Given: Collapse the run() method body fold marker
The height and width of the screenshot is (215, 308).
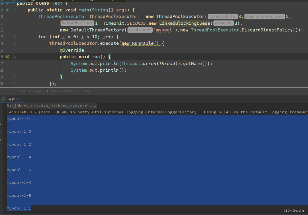Looking at the screenshot, I should click(x=15, y=57).
